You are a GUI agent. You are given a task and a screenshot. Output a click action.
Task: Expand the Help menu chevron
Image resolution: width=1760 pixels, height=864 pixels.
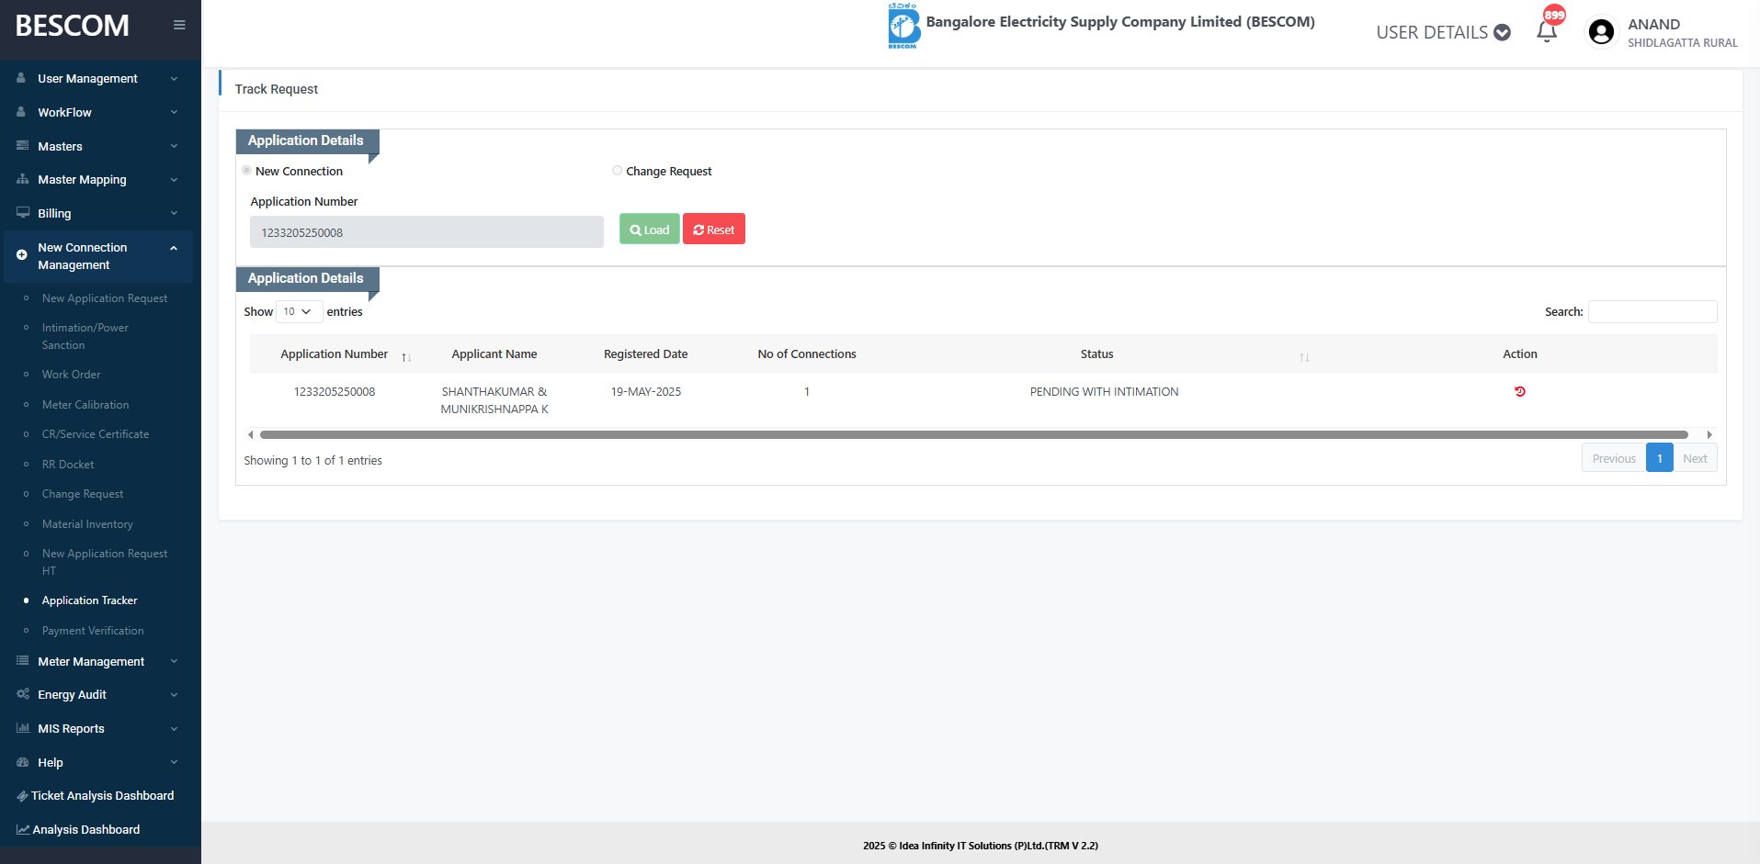tap(174, 762)
